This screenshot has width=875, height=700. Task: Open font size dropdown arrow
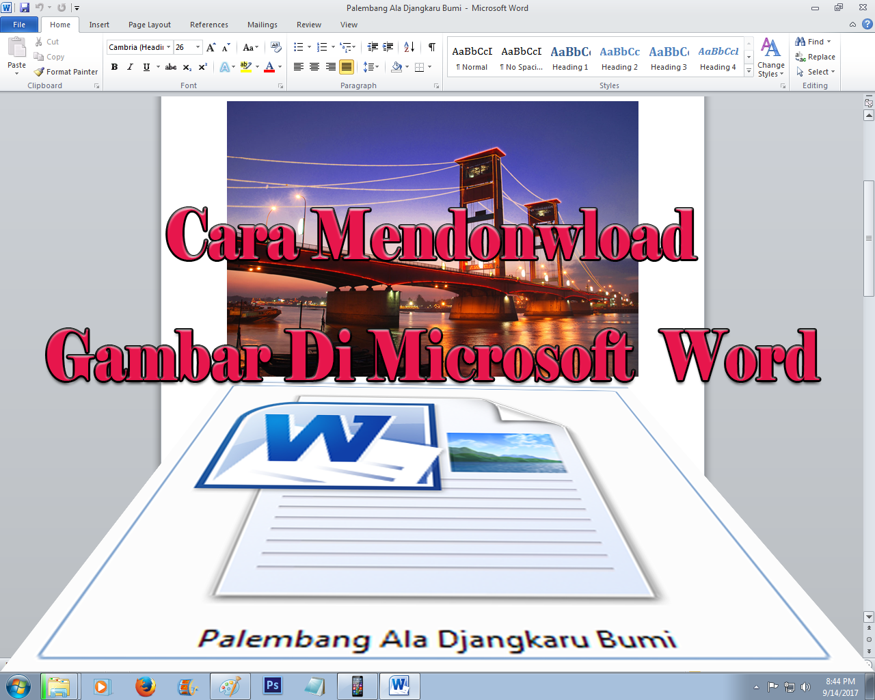click(198, 47)
